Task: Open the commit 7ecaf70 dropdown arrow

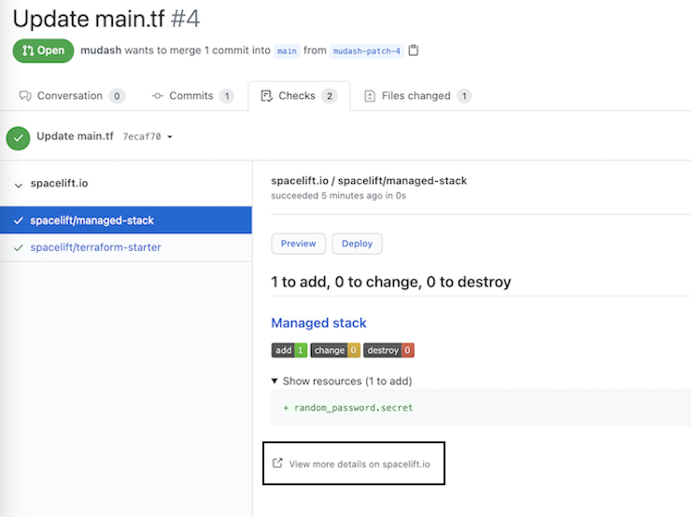Action: click(x=170, y=137)
